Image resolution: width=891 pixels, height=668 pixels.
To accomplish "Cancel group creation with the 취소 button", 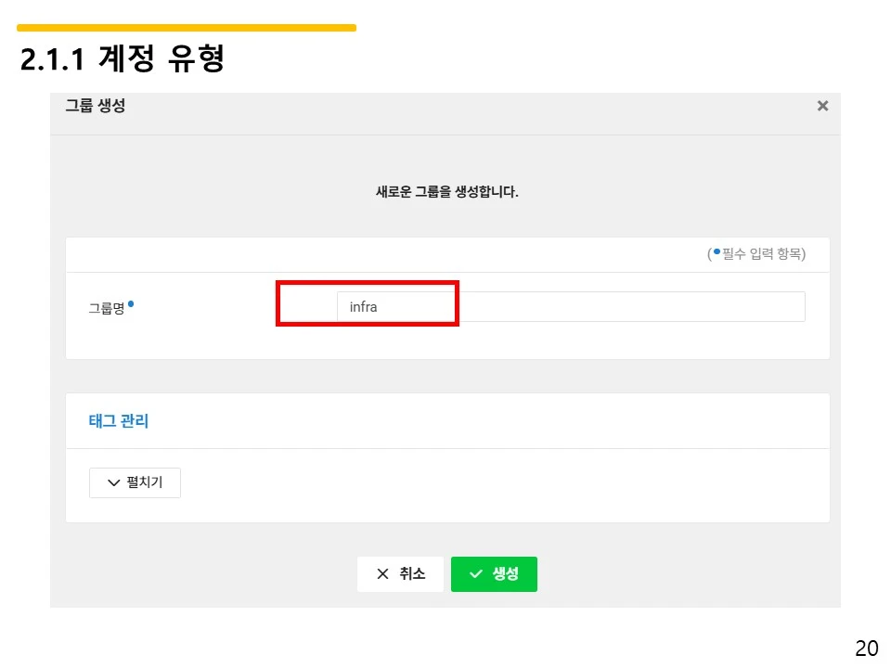I will click(x=399, y=573).
